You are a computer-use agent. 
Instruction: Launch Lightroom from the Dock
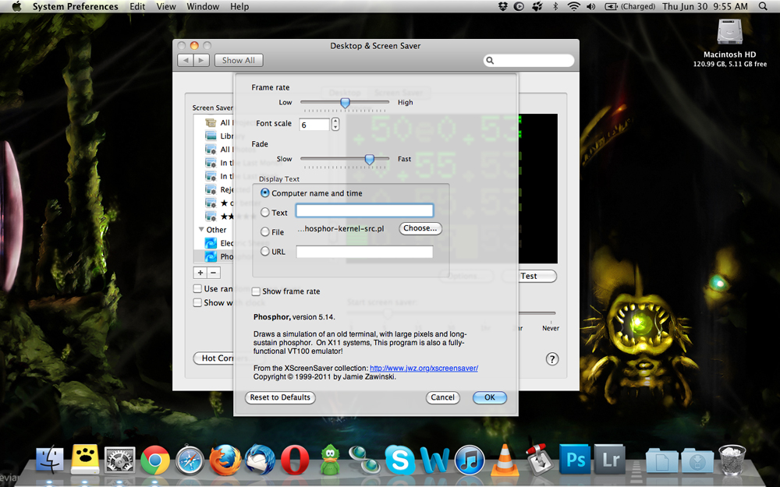[x=610, y=459]
